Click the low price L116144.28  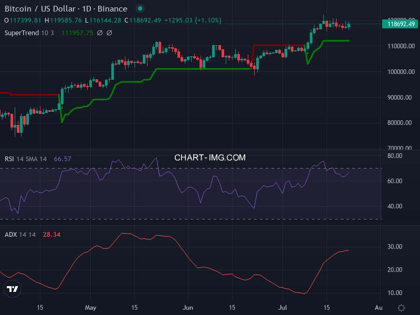tap(103, 20)
